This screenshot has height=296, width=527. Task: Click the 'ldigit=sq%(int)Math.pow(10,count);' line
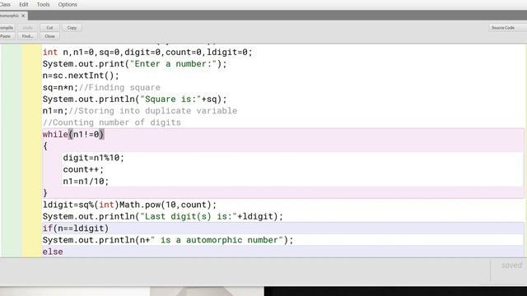point(129,205)
